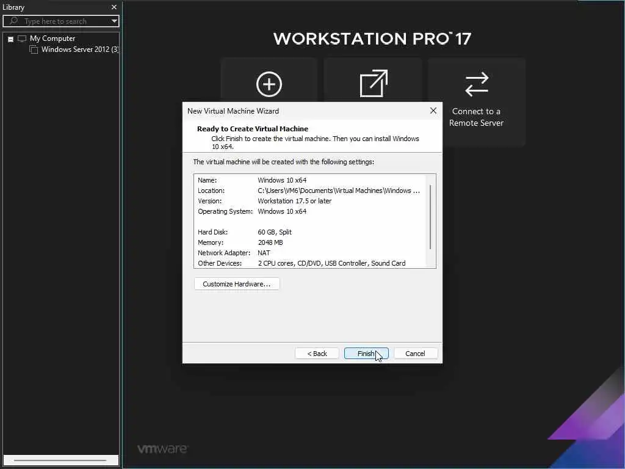
Task: Open Customize Hardware settings
Action: (x=237, y=284)
